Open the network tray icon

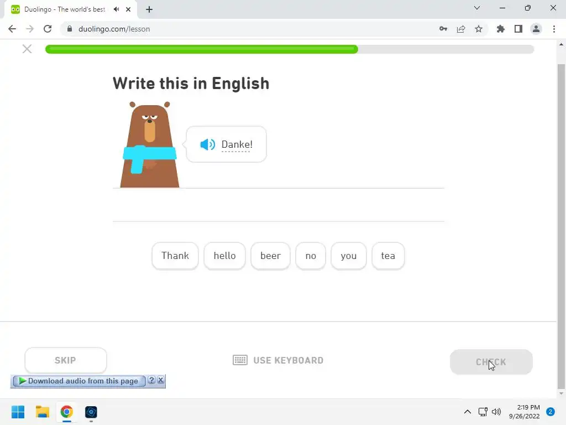point(483,412)
